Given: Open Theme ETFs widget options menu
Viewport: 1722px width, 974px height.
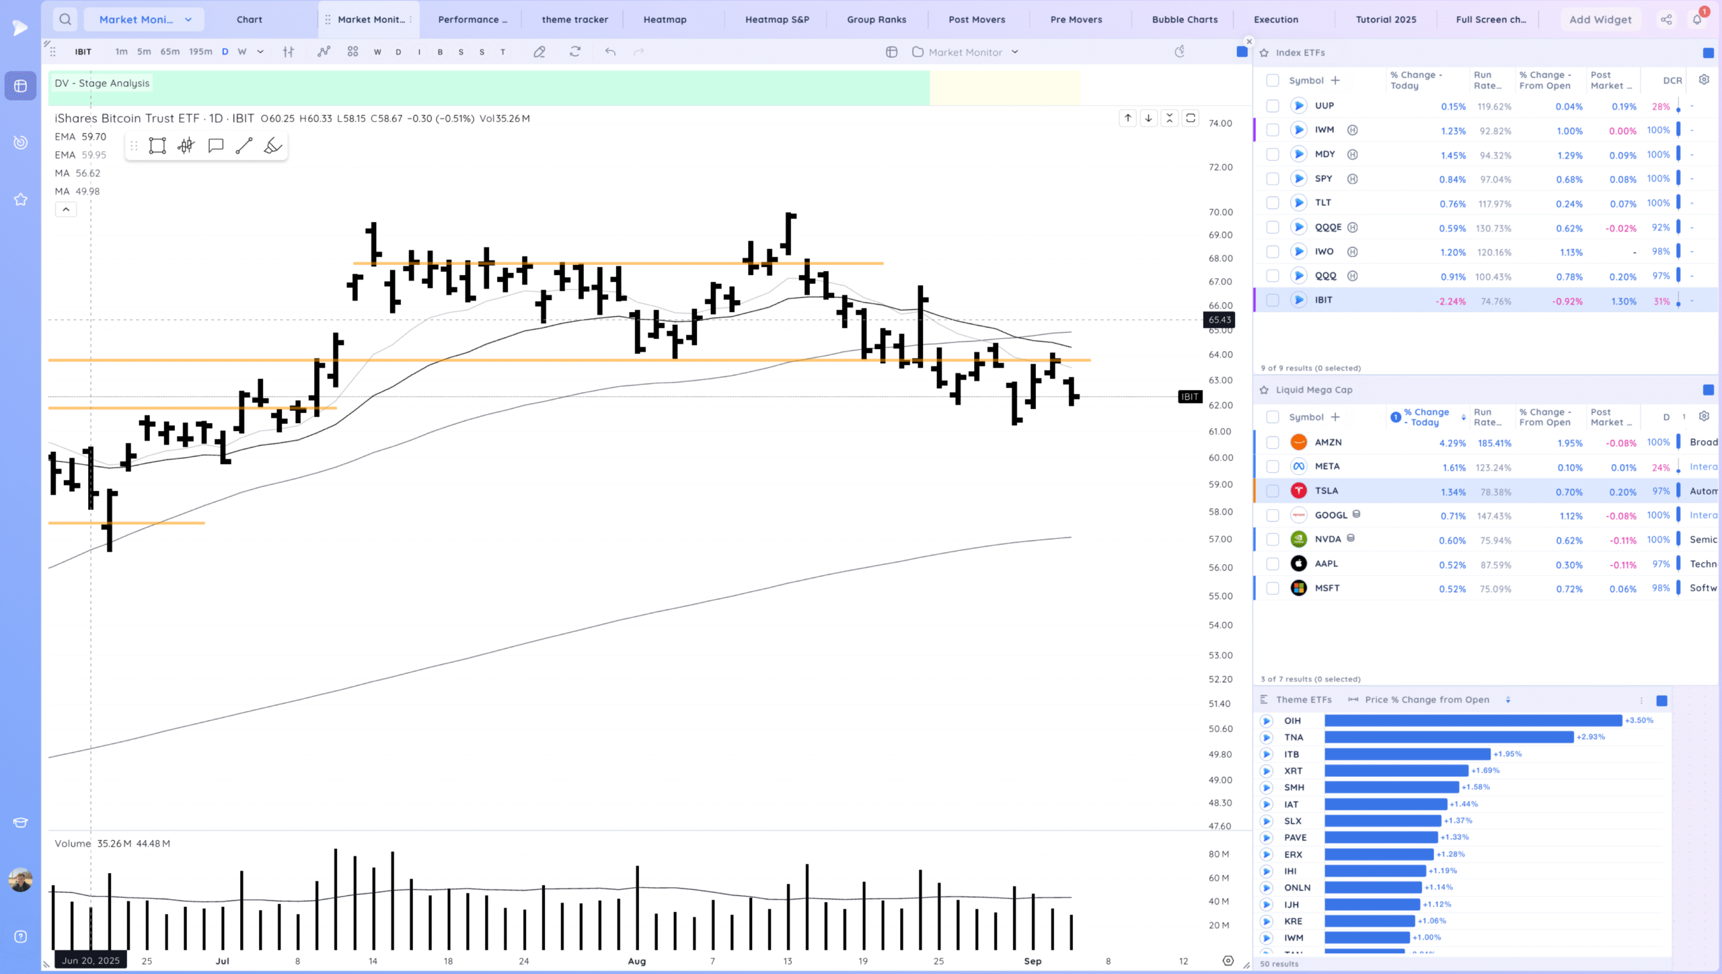Looking at the screenshot, I should click(x=1641, y=700).
